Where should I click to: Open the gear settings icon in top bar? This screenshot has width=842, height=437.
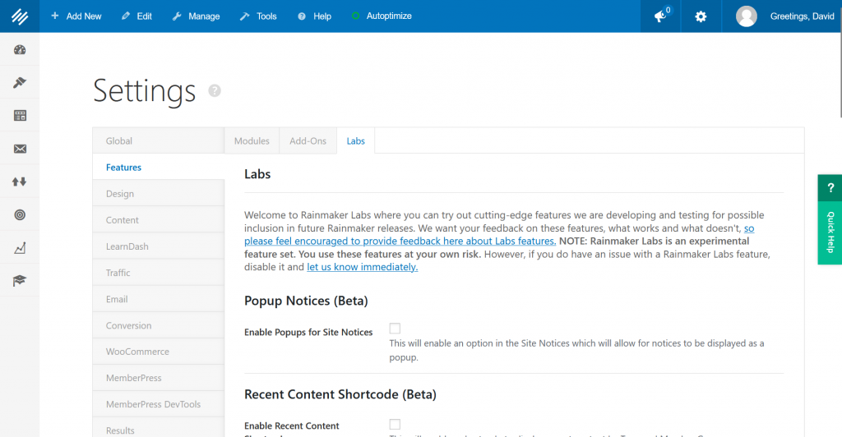pos(701,16)
